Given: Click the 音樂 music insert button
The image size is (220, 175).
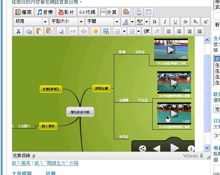Looking at the screenshot, I should [x=45, y=12].
